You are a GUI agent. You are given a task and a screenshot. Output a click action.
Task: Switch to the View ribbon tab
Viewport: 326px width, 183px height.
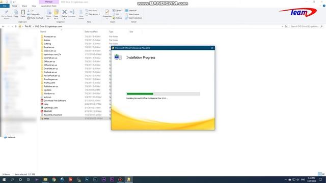coord(34,6)
